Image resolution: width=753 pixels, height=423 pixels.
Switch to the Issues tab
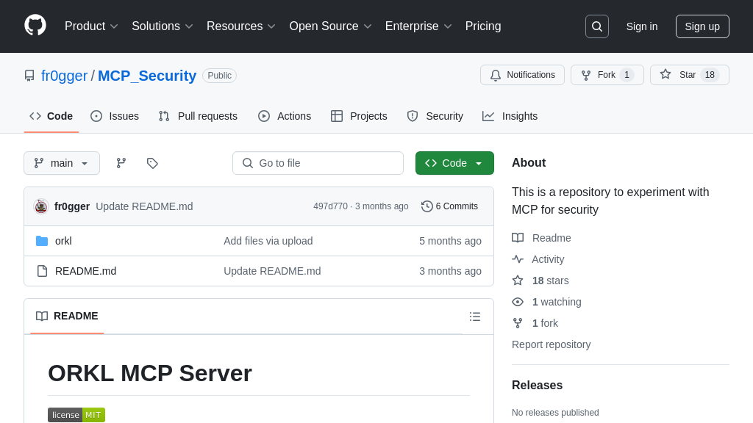pyautogui.click(x=115, y=116)
